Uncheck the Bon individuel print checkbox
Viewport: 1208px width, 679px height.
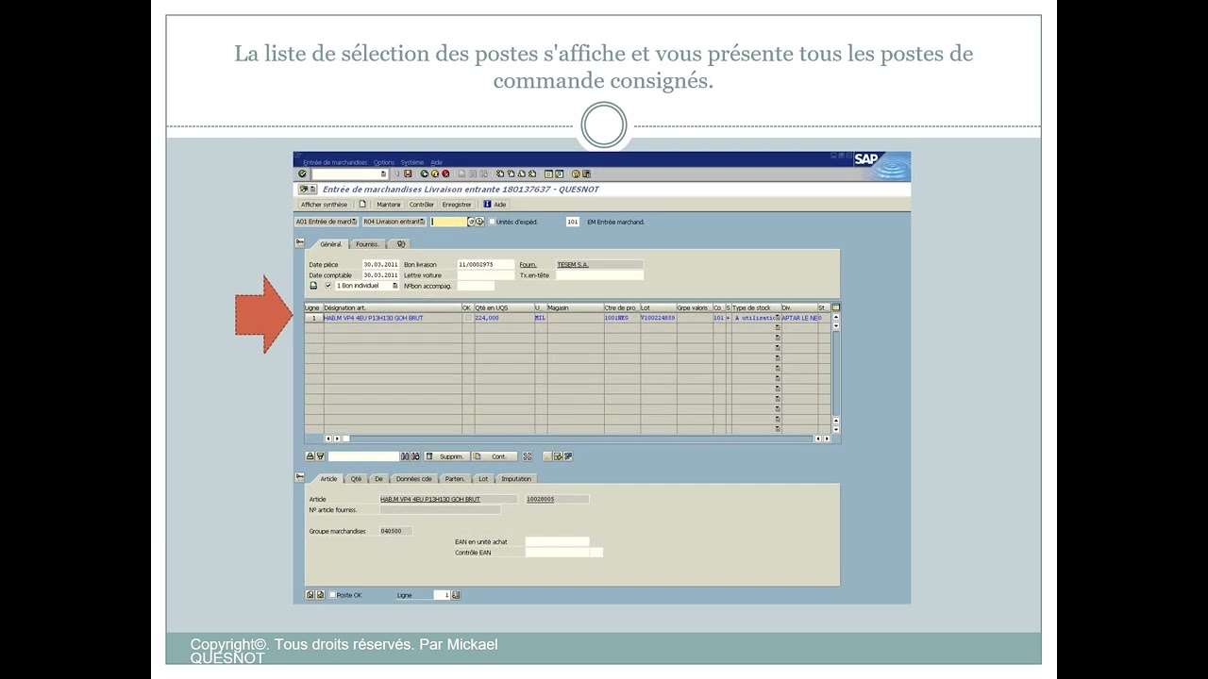coord(328,286)
